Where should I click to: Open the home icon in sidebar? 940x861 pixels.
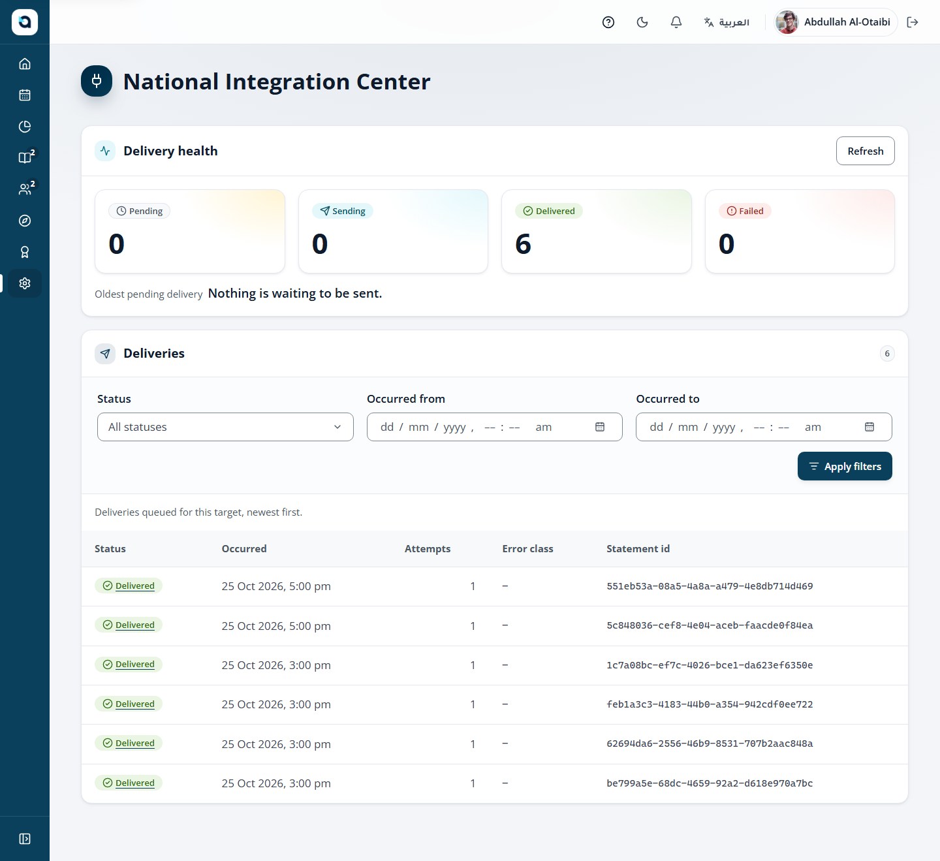point(25,64)
